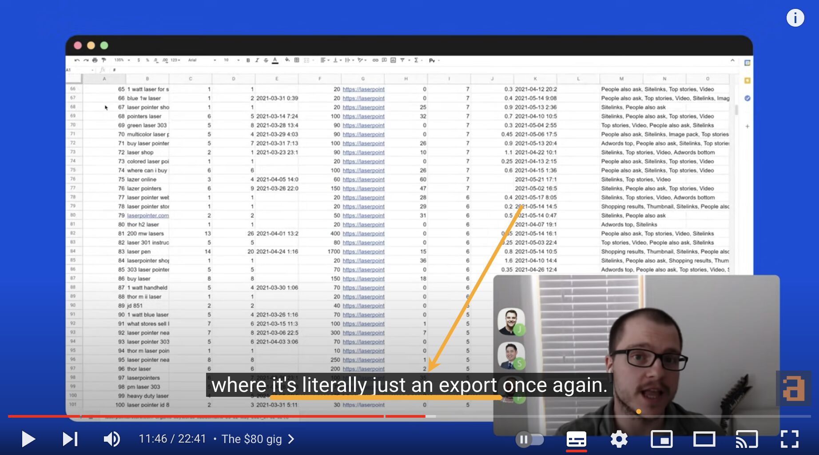The height and width of the screenshot is (455, 819).
Task: Select the Paint format tool
Action: tap(103, 60)
